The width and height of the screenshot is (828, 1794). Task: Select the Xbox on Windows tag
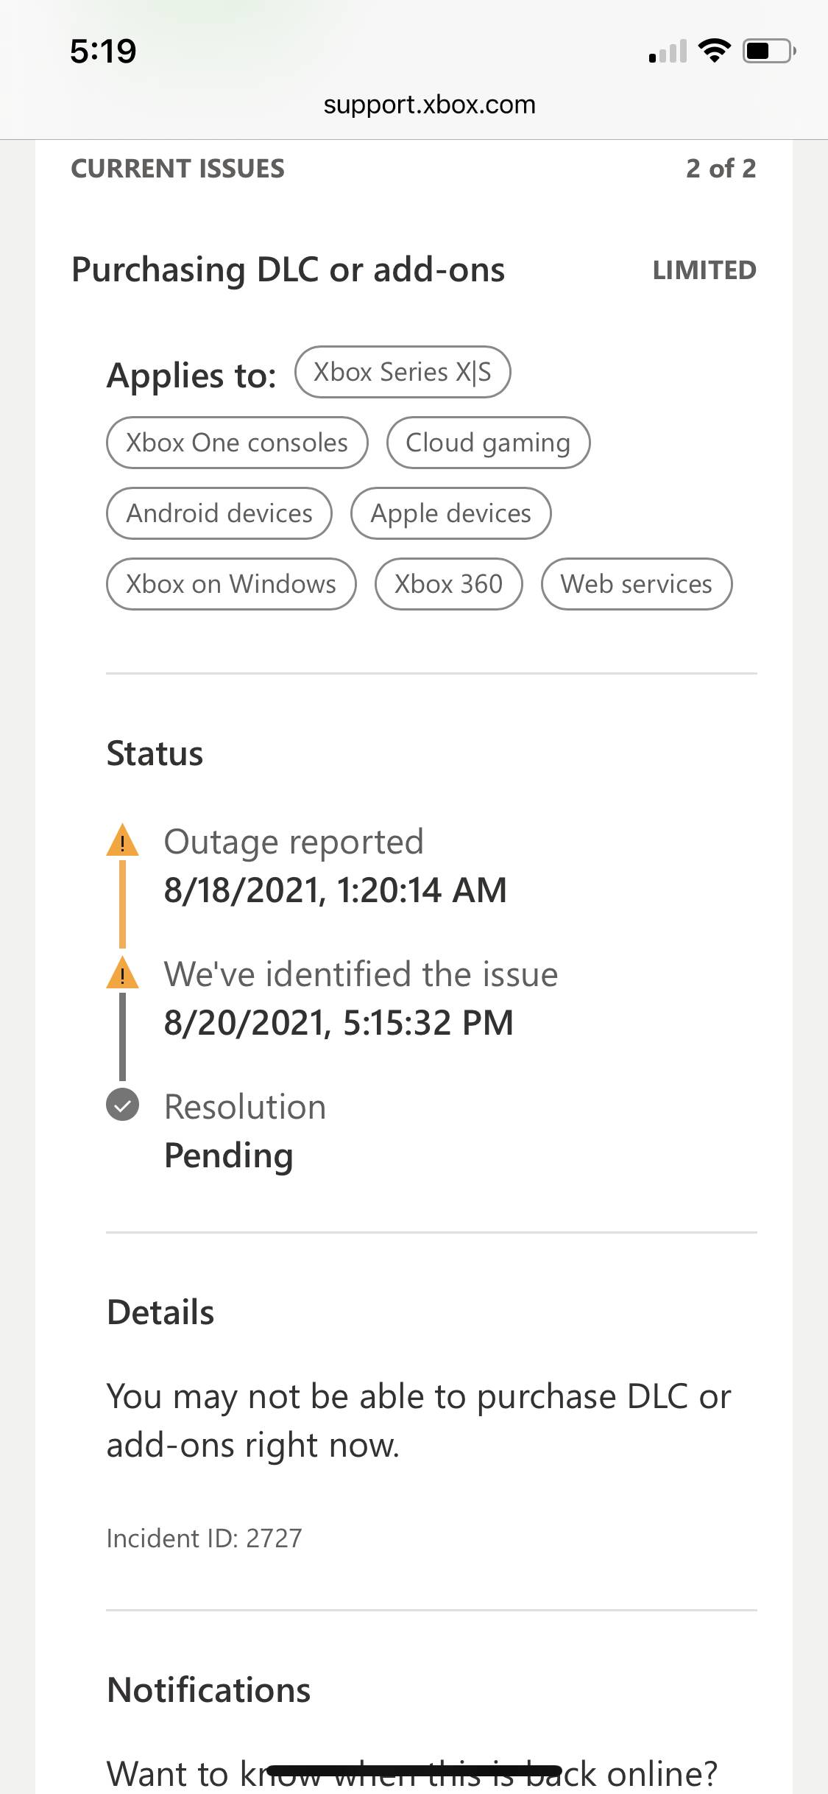231,584
